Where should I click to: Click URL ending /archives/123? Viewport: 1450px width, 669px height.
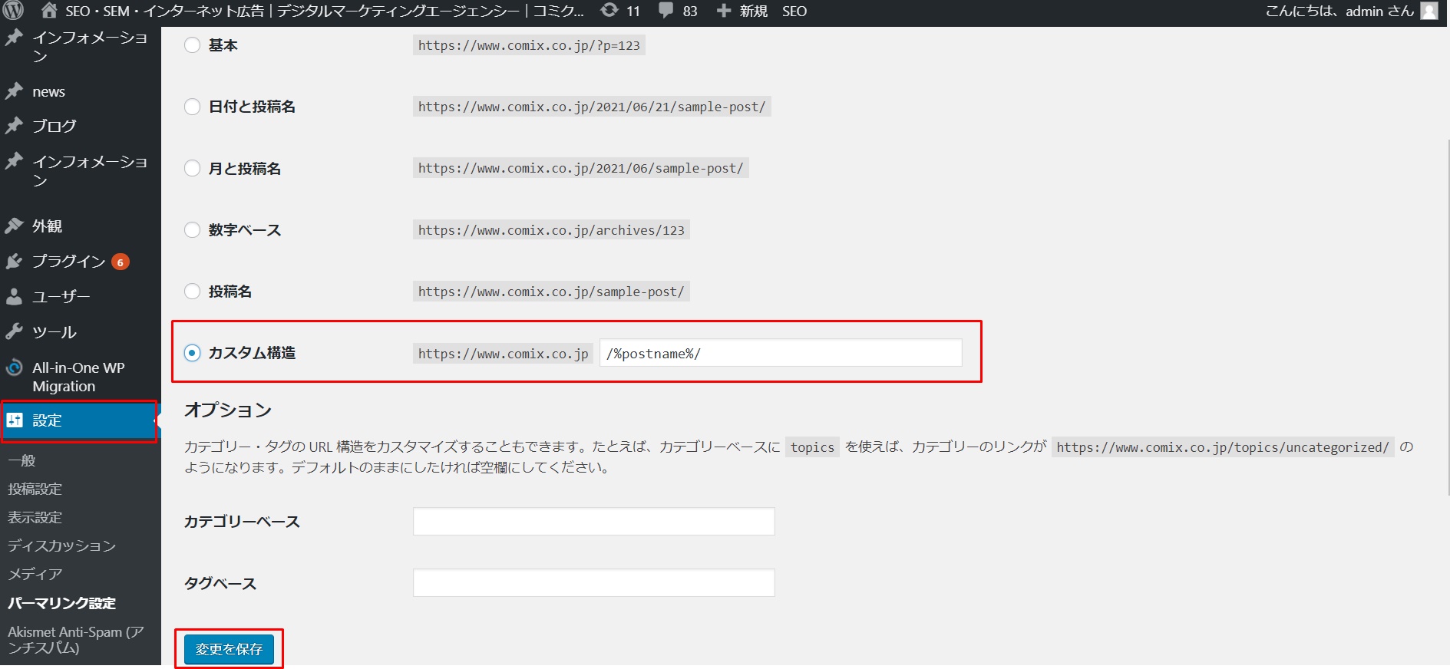tap(551, 229)
